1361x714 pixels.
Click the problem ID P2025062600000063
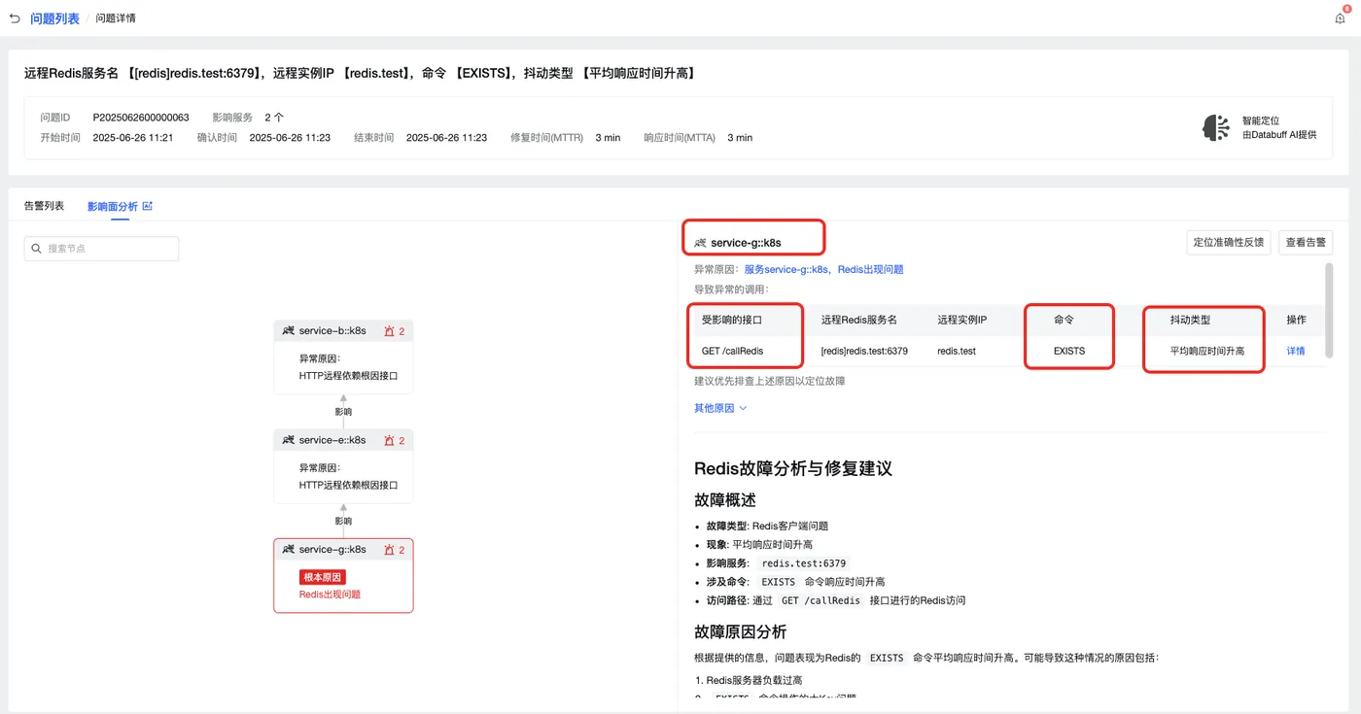[141, 118]
